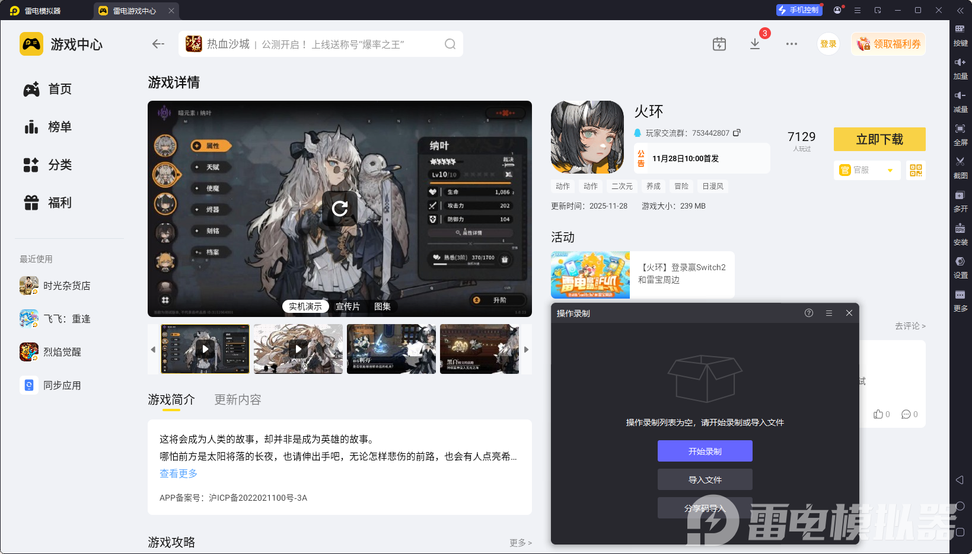Click the 立即下载 download button
972x554 pixels.
[879, 139]
